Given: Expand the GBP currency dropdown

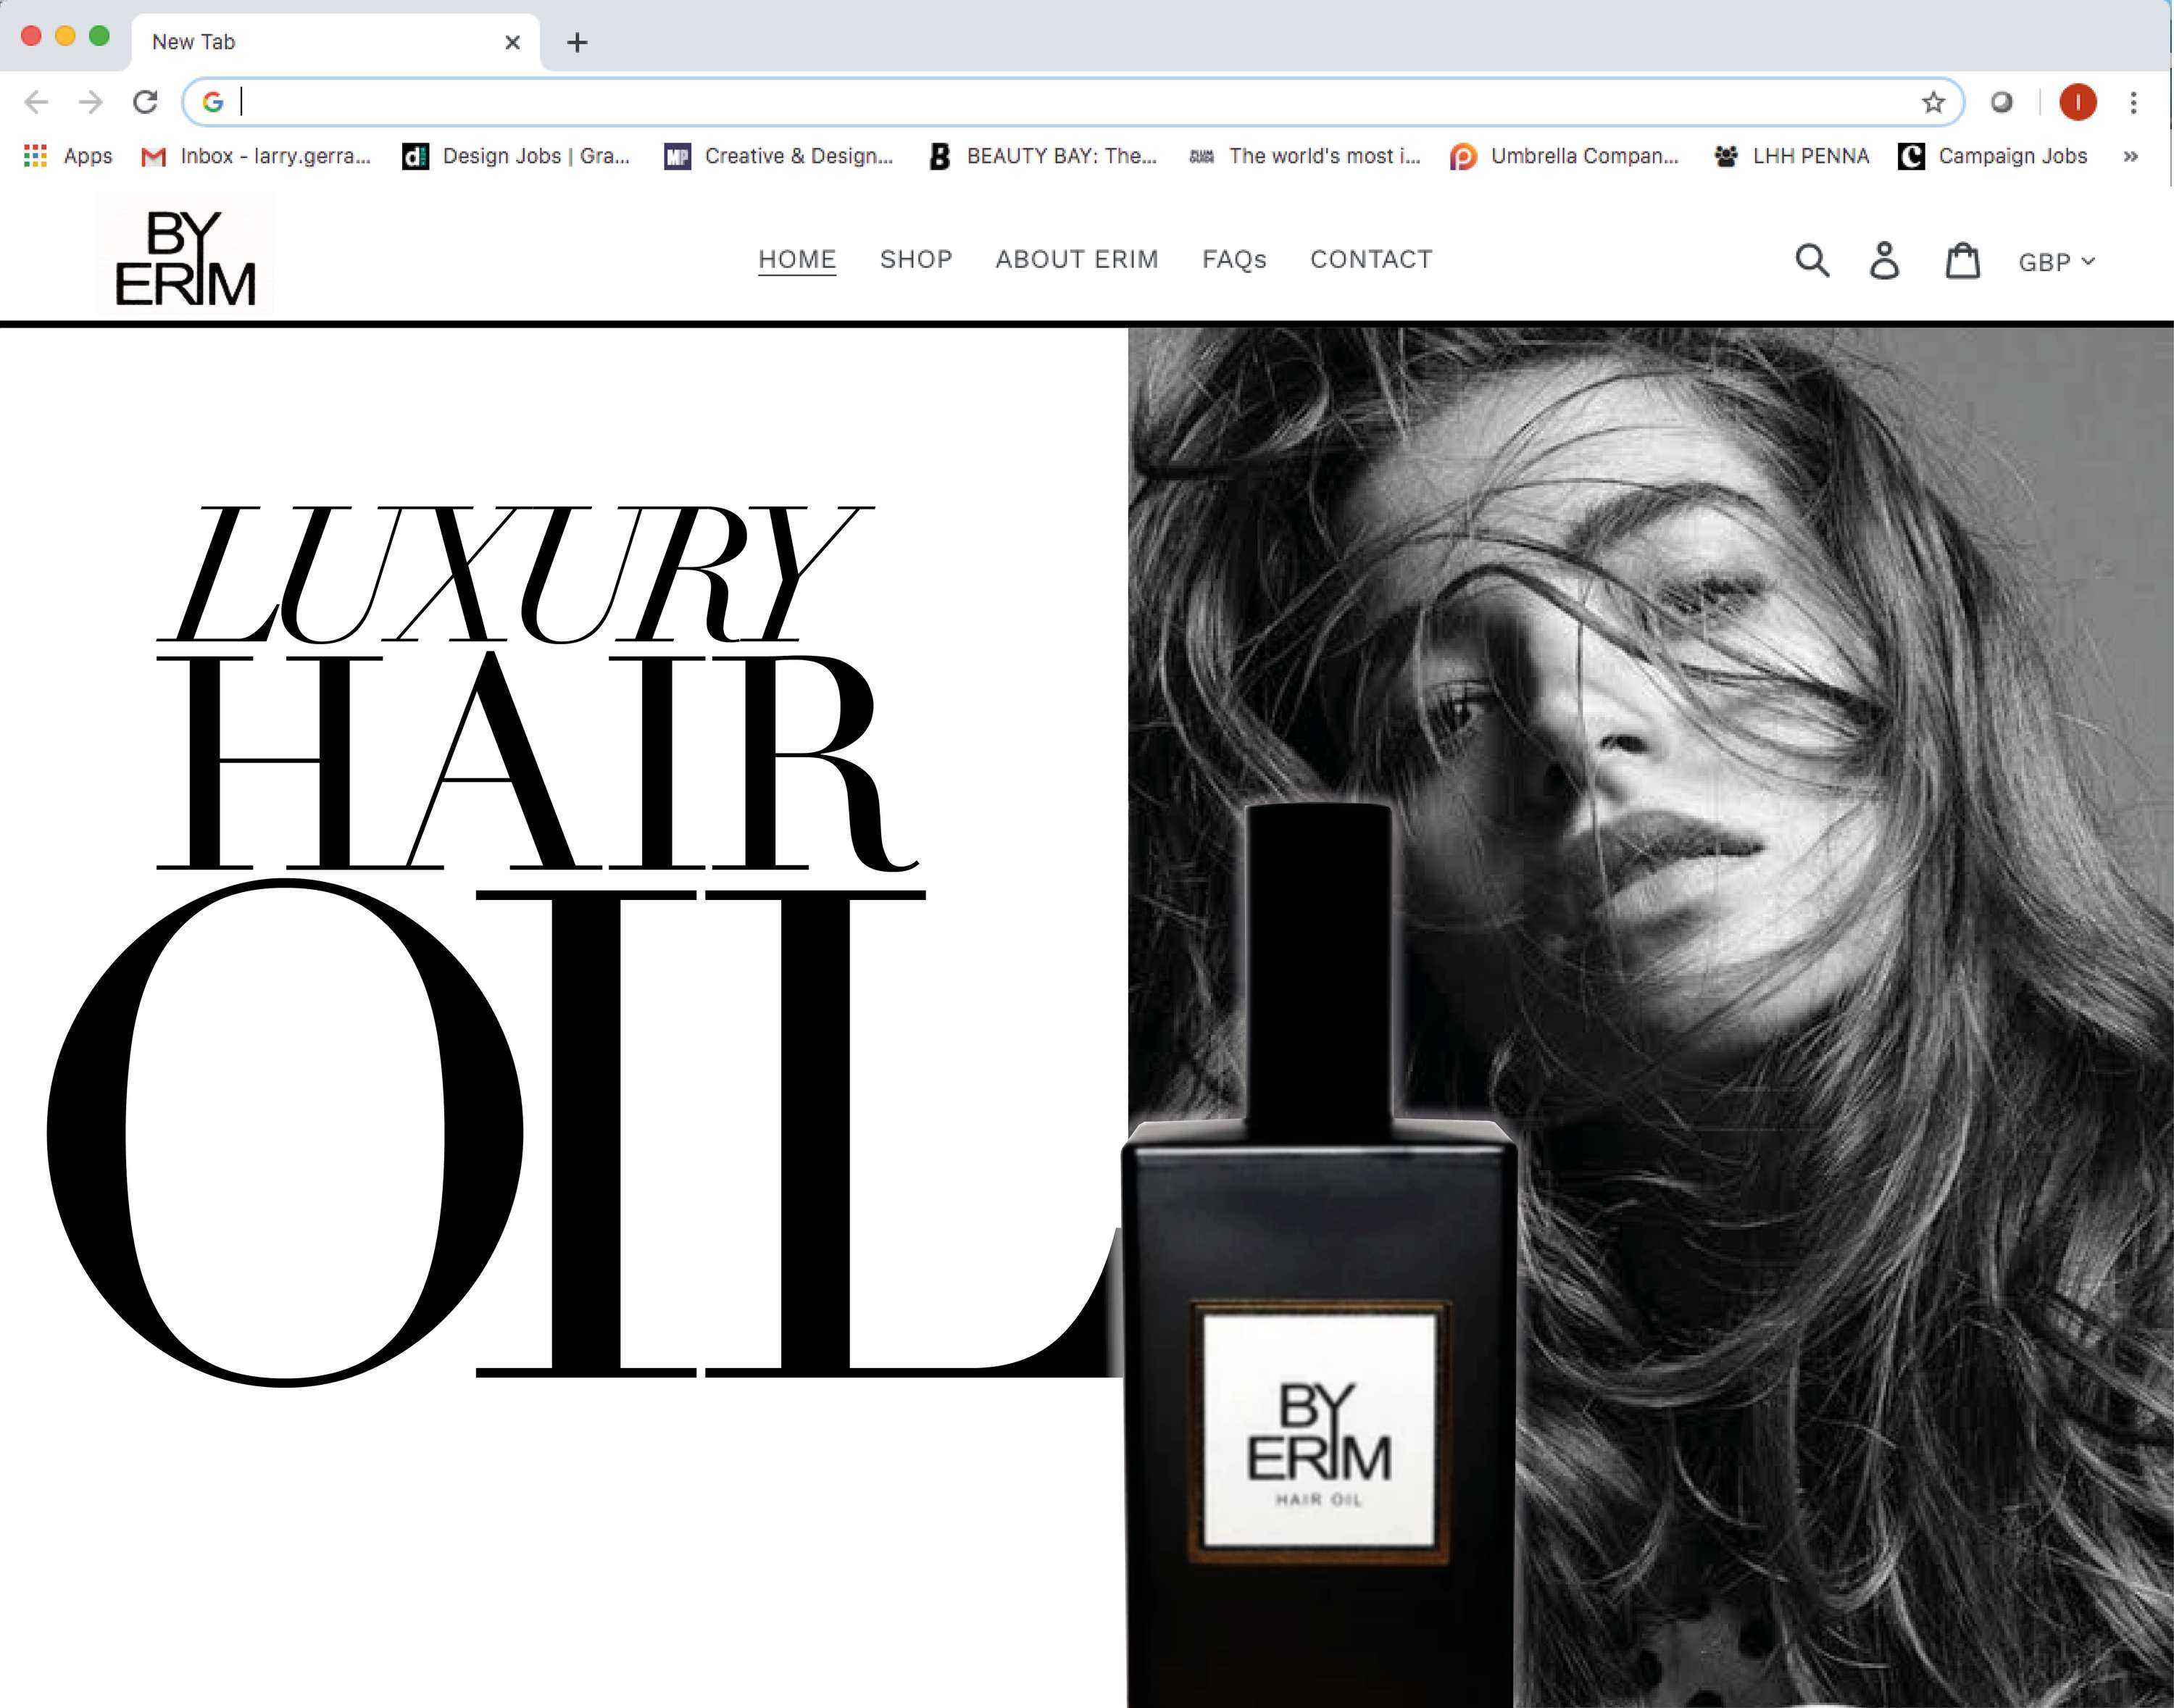Looking at the screenshot, I should (2056, 262).
